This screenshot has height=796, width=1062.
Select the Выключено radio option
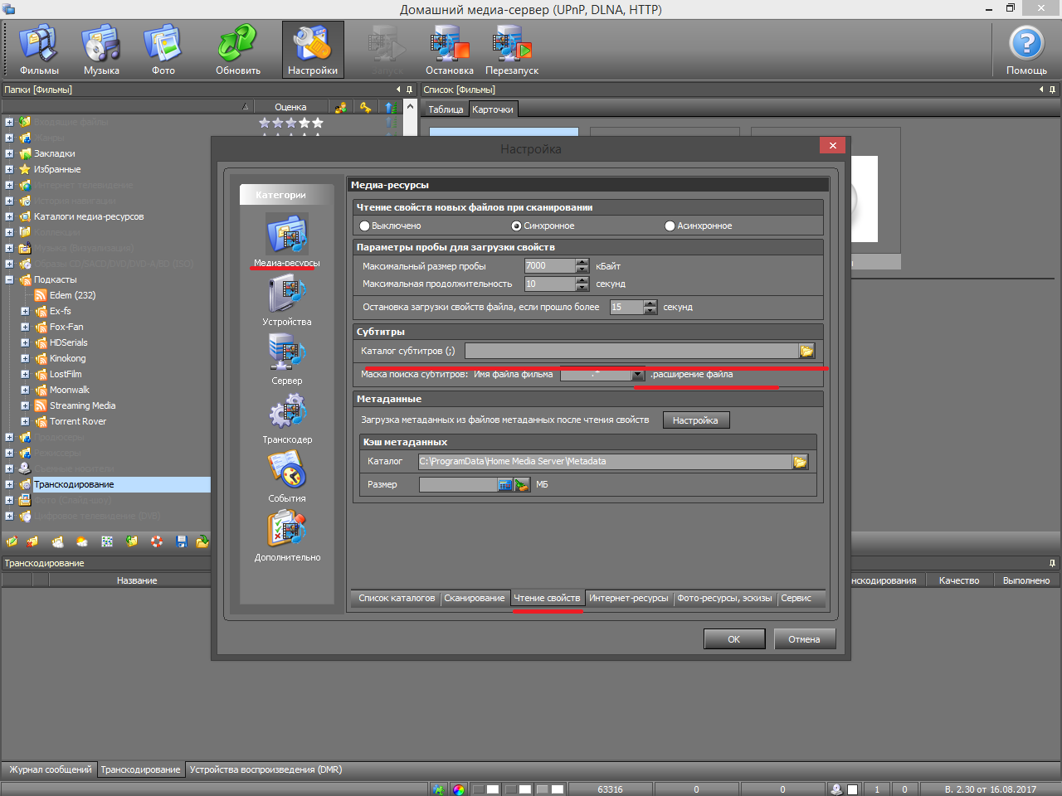[365, 226]
